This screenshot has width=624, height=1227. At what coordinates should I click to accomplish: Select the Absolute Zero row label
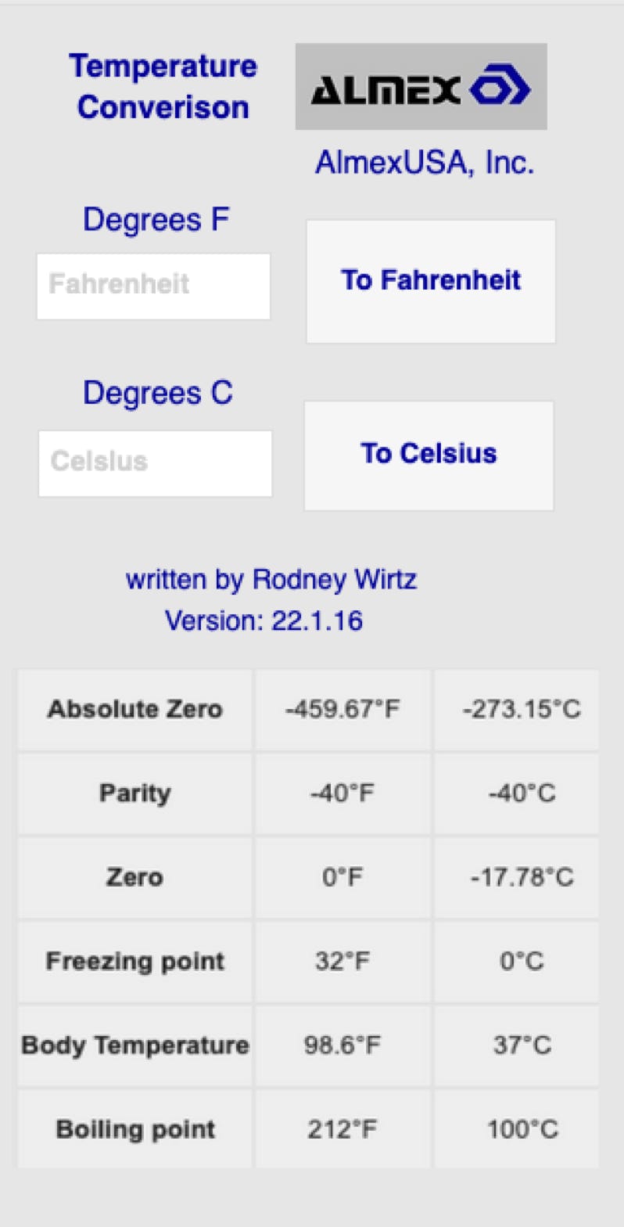click(134, 710)
